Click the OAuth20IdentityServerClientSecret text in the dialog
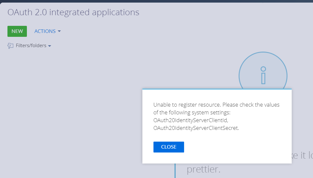The width and height of the screenshot is (313, 178). pos(196,128)
